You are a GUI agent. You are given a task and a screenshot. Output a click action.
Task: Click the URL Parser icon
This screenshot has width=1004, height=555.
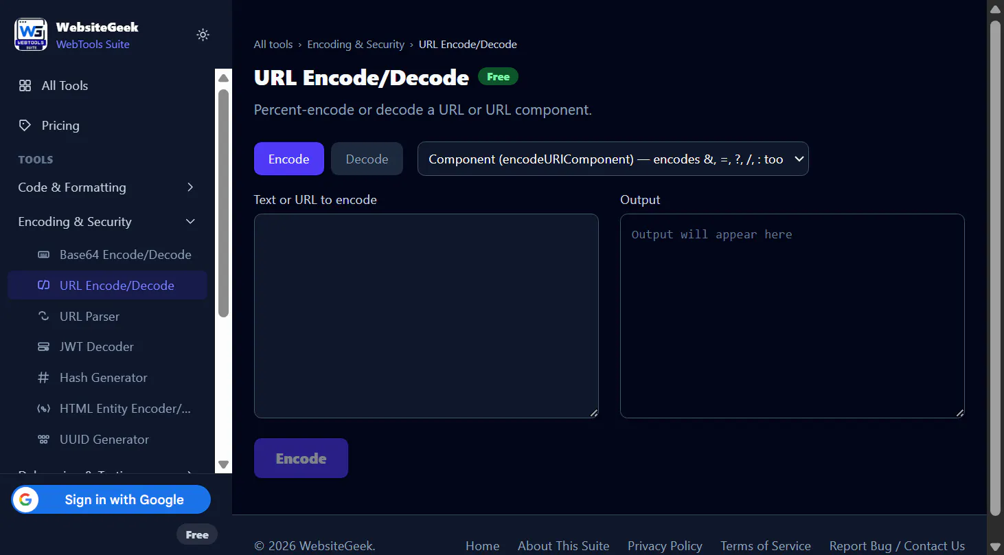pyautogui.click(x=43, y=316)
